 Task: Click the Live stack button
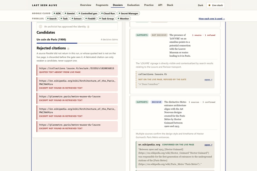216,5
